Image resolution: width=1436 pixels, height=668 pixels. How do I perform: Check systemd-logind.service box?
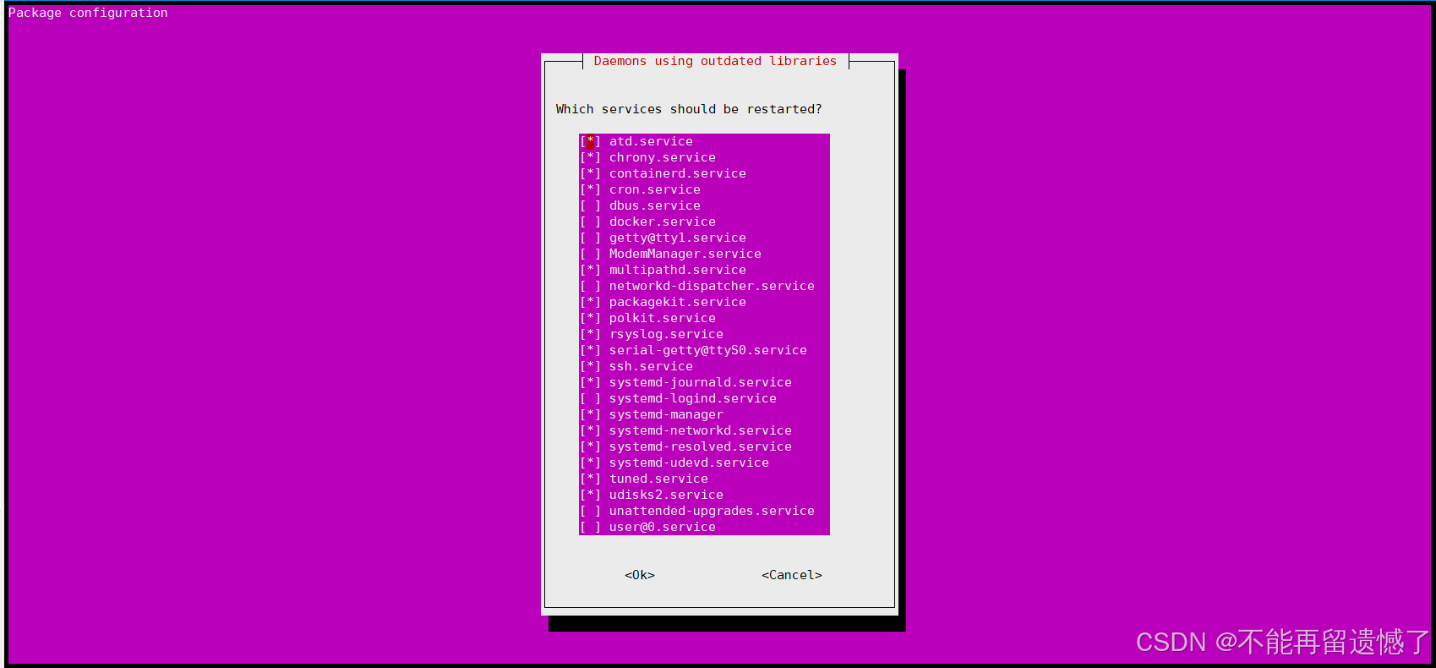[x=590, y=398]
